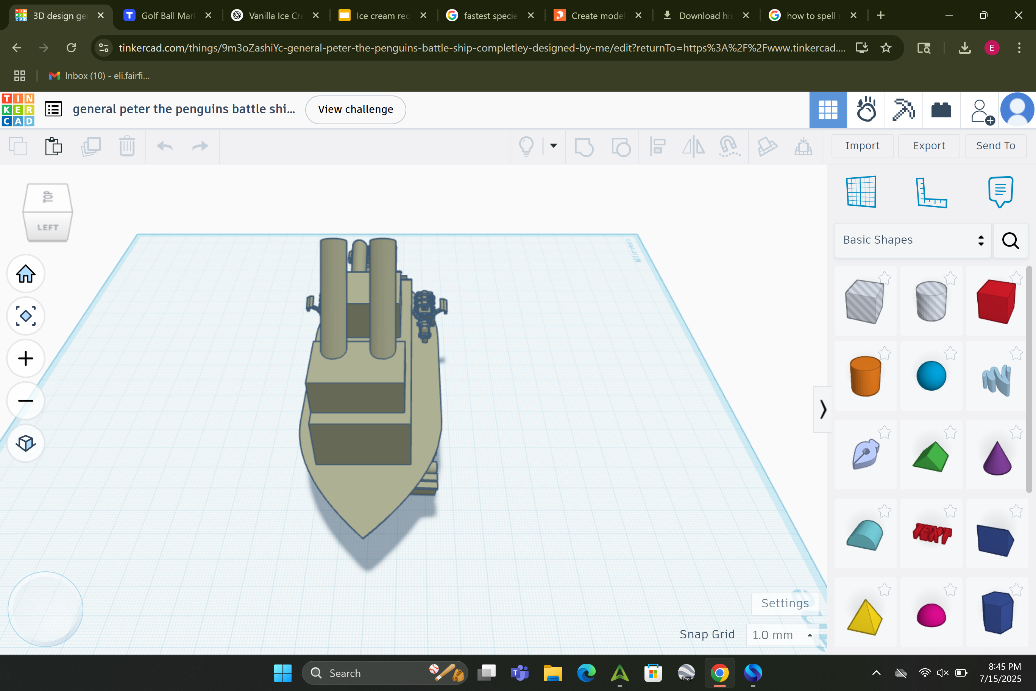Collapse the shapes panel chevron
This screenshot has width=1036, height=691.
pyautogui.click(x=823, y=410)
